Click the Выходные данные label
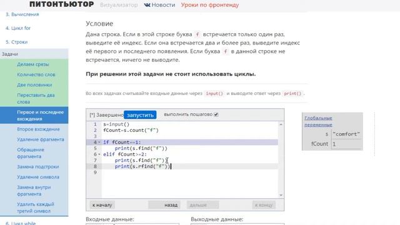Screen dimensions: 400x225 tap(217, 219)
